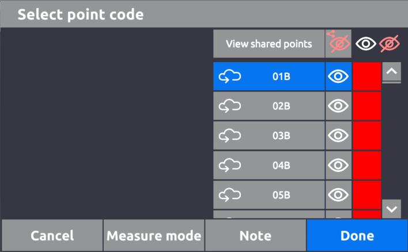Show all codes with white eye icon
The height and width of the screenshot is (252, 408).
click(x=366, y=44)
